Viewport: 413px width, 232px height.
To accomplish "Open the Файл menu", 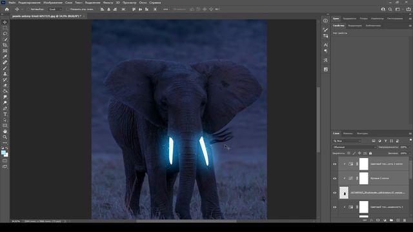I will coord(12,3).
